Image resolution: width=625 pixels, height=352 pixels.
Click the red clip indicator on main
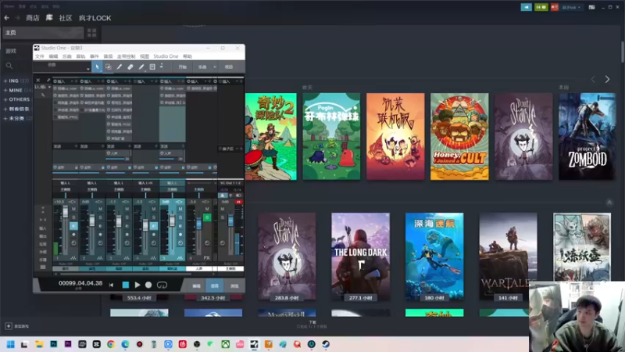pyautogui.click(x=238, y=202)
